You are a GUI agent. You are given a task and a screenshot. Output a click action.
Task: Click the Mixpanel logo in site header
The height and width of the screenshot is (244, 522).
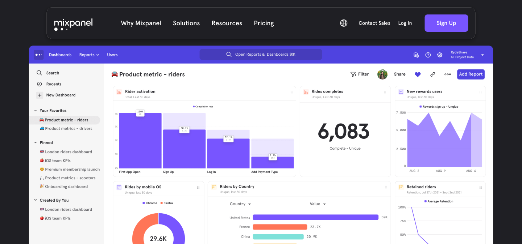(x=73, y=24)
